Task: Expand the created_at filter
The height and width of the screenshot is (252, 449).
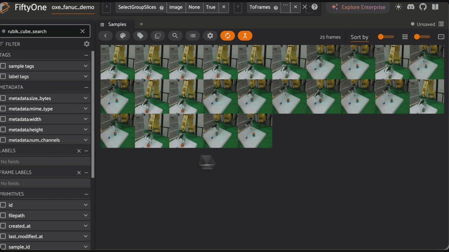Action: tap(86, 226)
